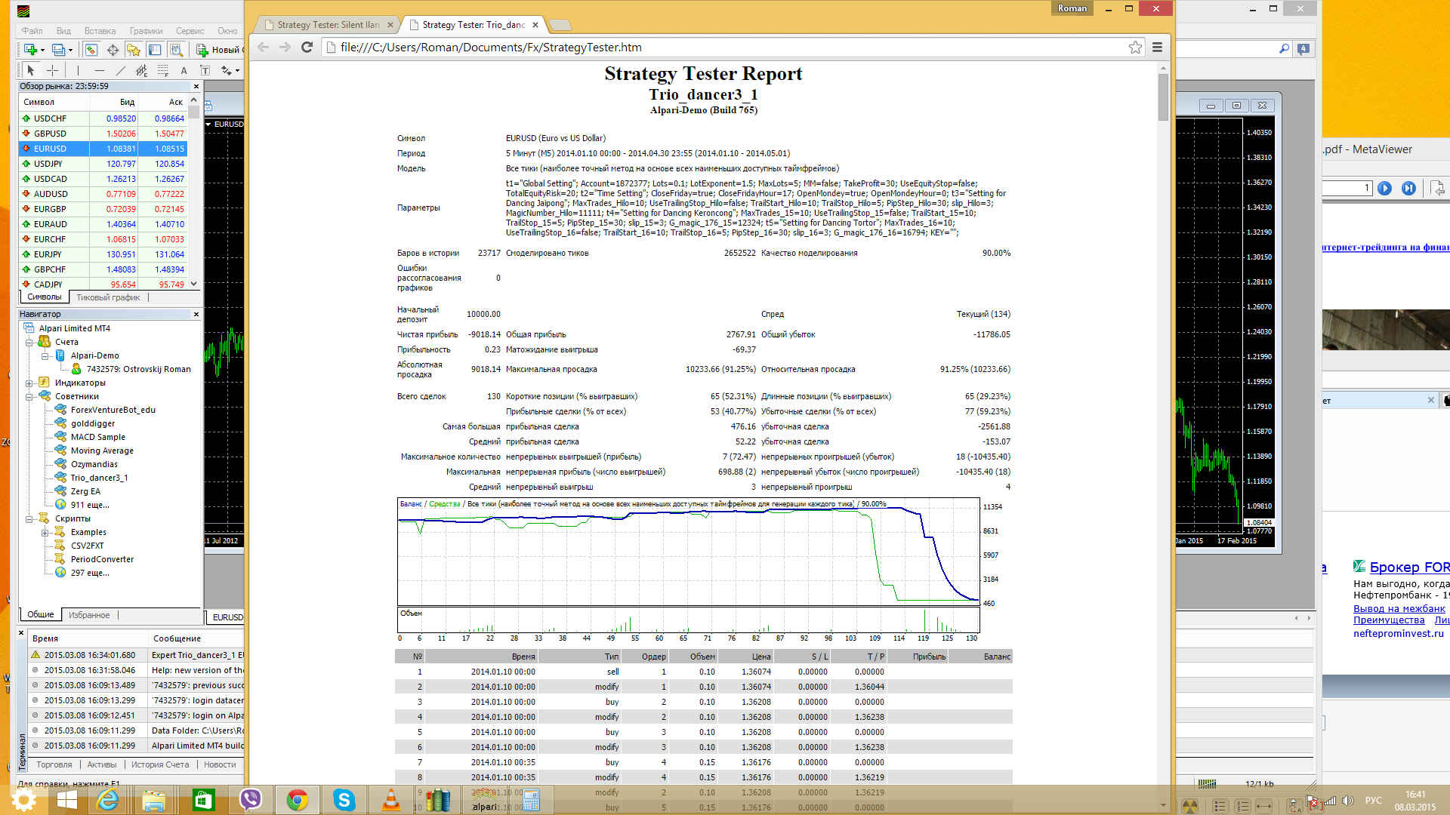Select the Fibonacci retracement tool
The image size is (1450, 815).
point(162,70)
